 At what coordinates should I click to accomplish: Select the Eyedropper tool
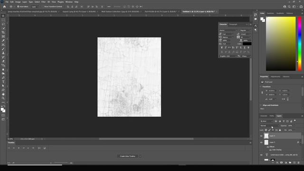[x=3, y=40]
